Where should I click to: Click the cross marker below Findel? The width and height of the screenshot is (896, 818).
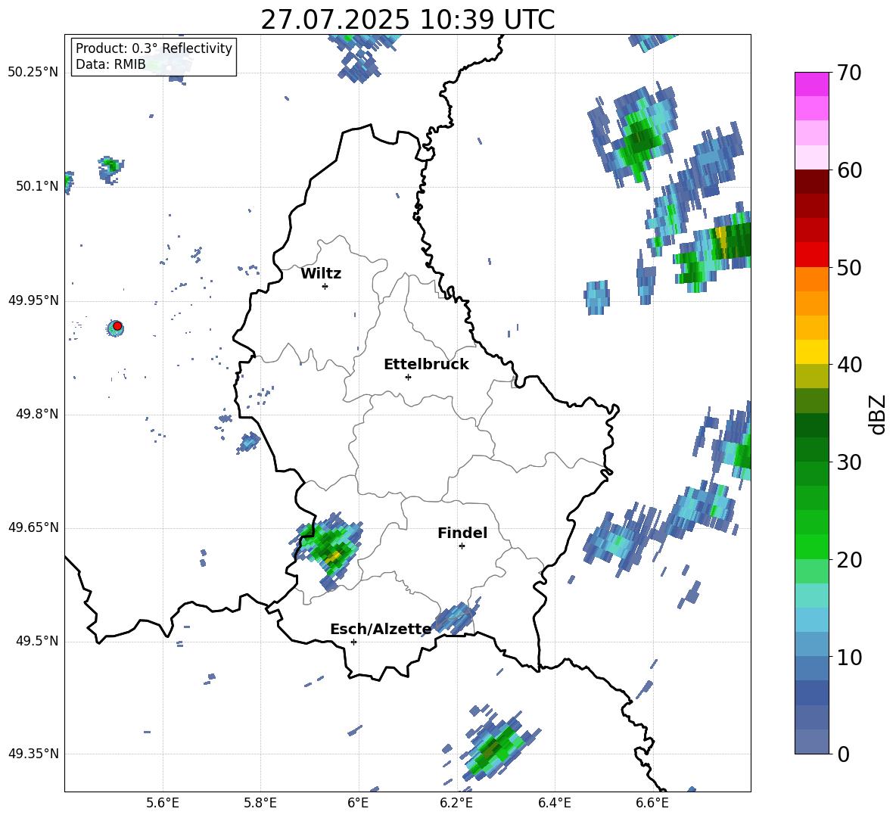(462, 546)
